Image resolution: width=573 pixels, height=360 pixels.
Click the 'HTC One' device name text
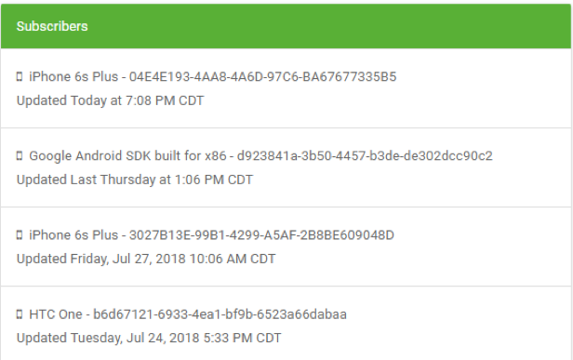coord(56,314)
